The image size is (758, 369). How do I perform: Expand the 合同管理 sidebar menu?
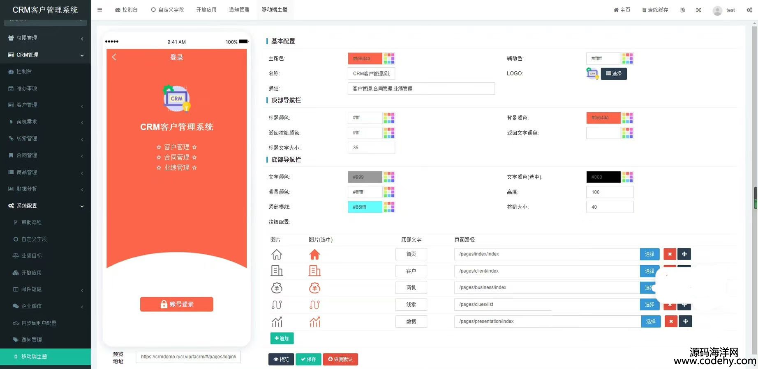tap(45, 155)
